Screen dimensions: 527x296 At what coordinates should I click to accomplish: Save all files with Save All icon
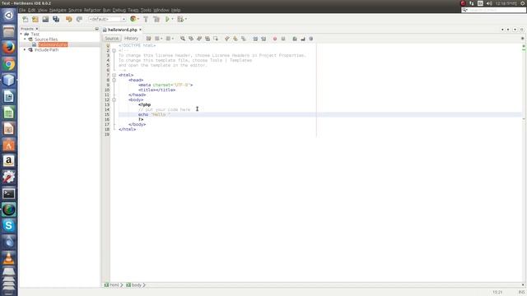pyautogui.click(x=56, y=19)
